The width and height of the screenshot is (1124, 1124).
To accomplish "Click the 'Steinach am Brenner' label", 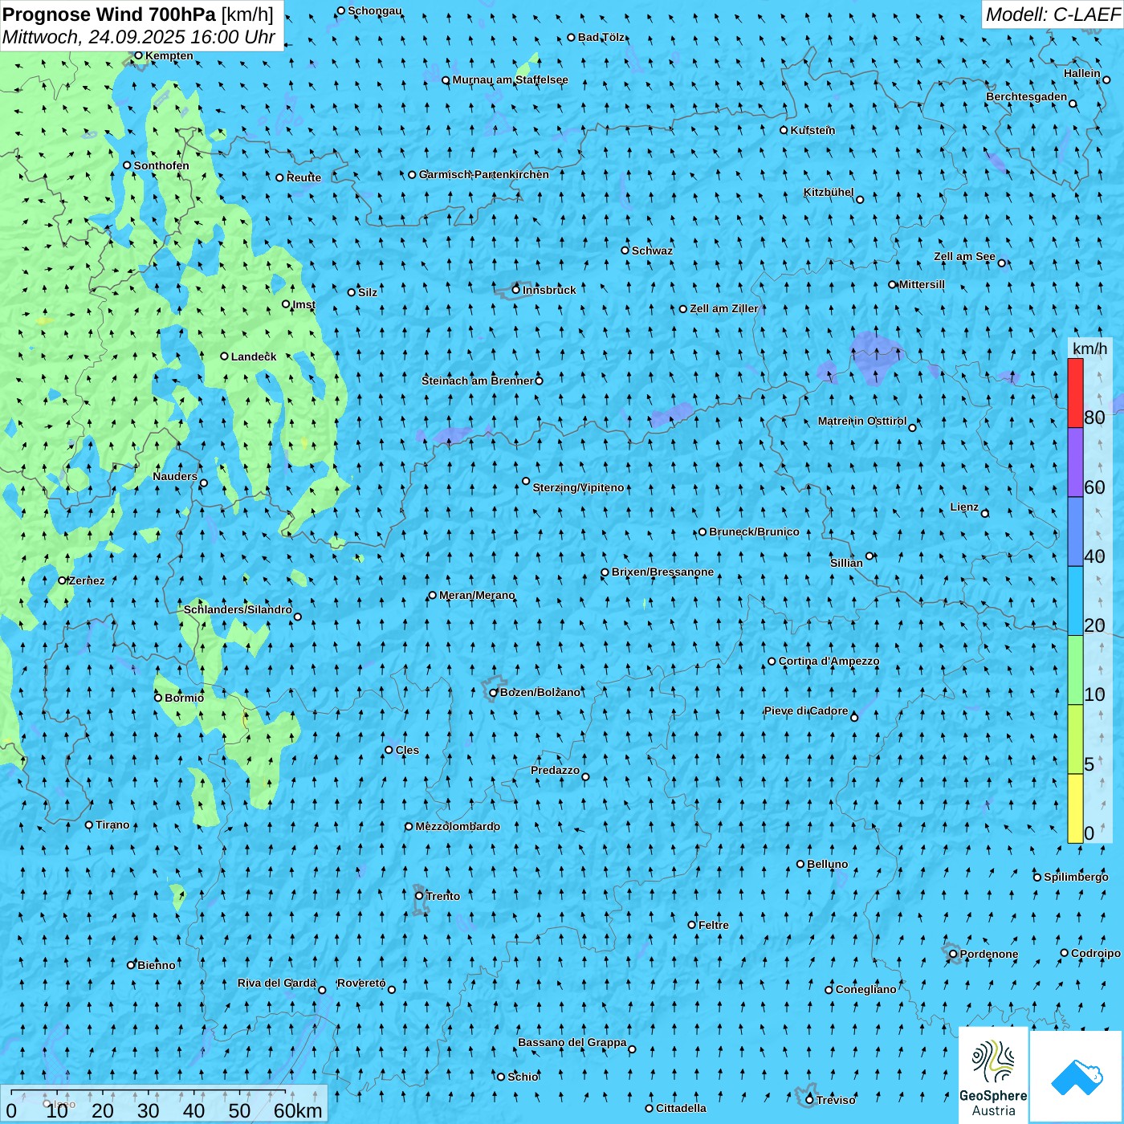I will pyautogui.click(x=478, y=381).
